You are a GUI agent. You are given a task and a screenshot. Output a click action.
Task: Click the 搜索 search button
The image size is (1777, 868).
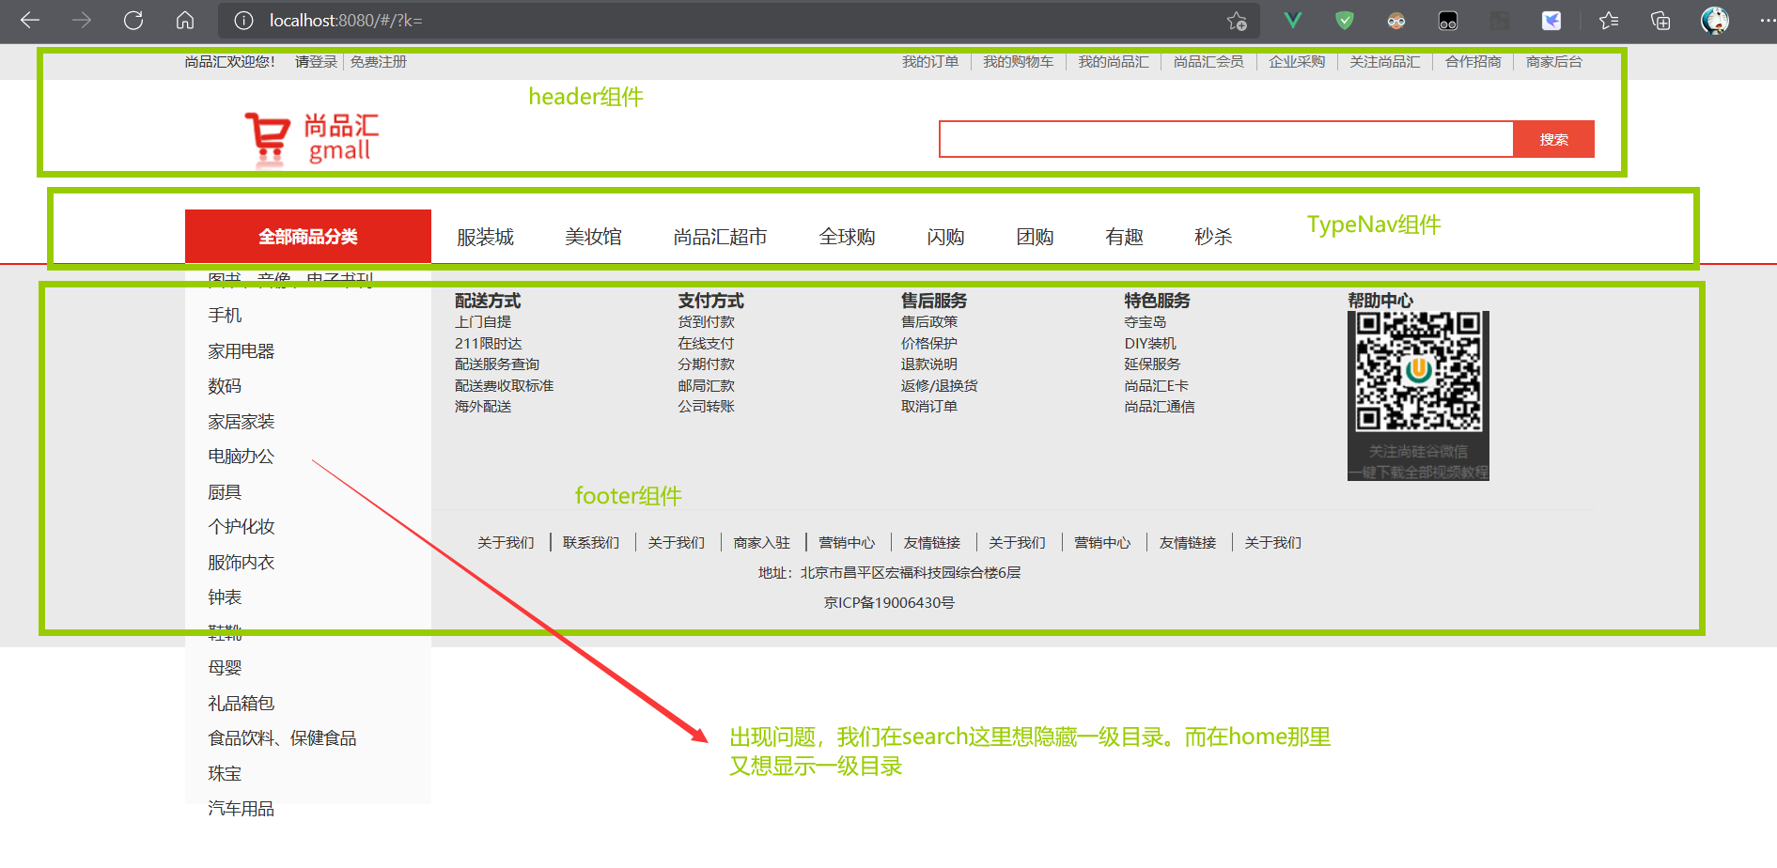(x=1552, y=138)
